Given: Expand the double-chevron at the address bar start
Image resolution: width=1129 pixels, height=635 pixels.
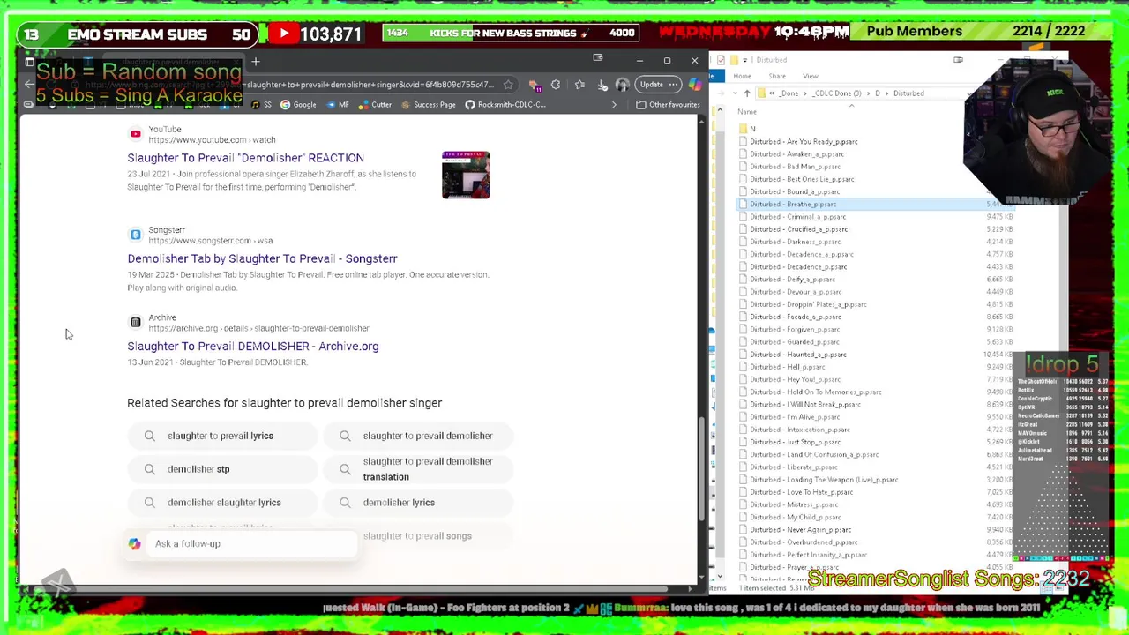Looking at the screenshot, I should click(773, 93).
